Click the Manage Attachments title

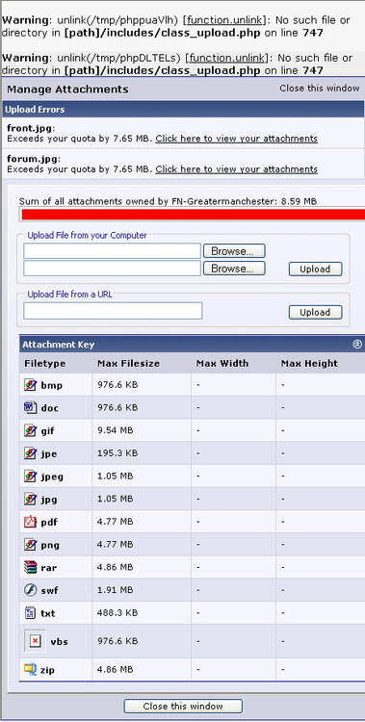[x=67, y=90]
